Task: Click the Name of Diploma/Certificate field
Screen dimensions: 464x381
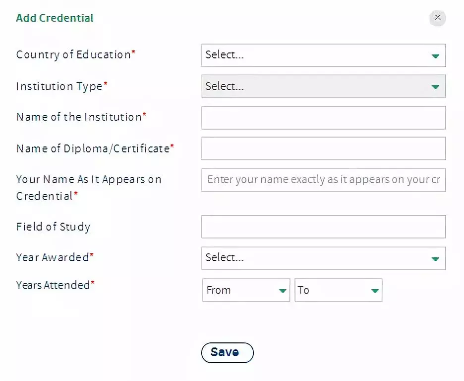Action: 323,148
